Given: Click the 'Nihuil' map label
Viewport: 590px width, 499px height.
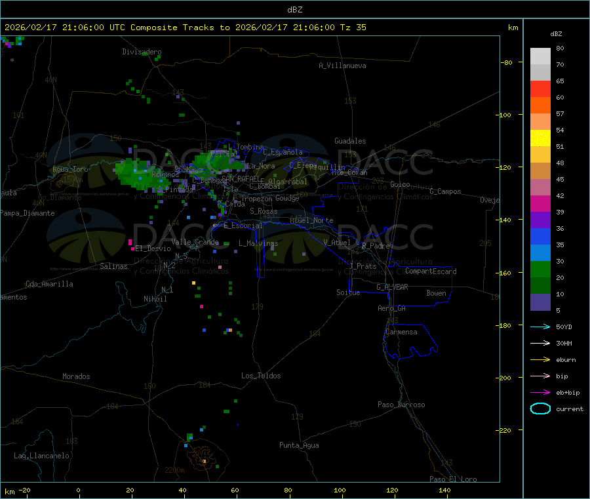Looking at the screenshot, I should pyautogui.click(x=155, y=299).
